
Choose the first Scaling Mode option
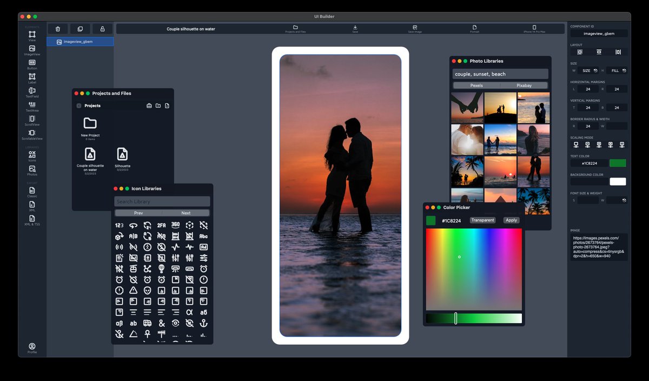(576, 144)
